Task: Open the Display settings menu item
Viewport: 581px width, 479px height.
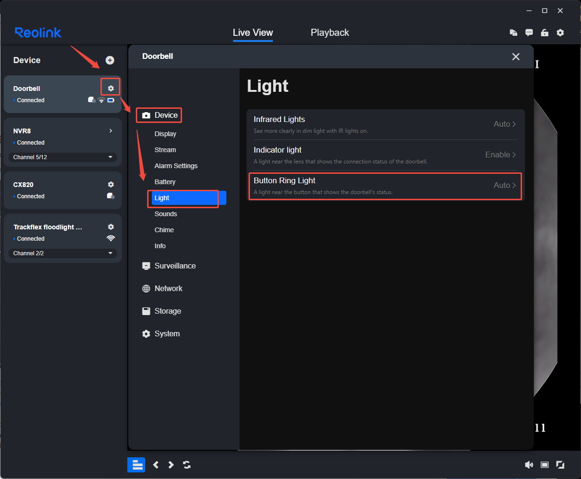Action: (x=166, y=134)
